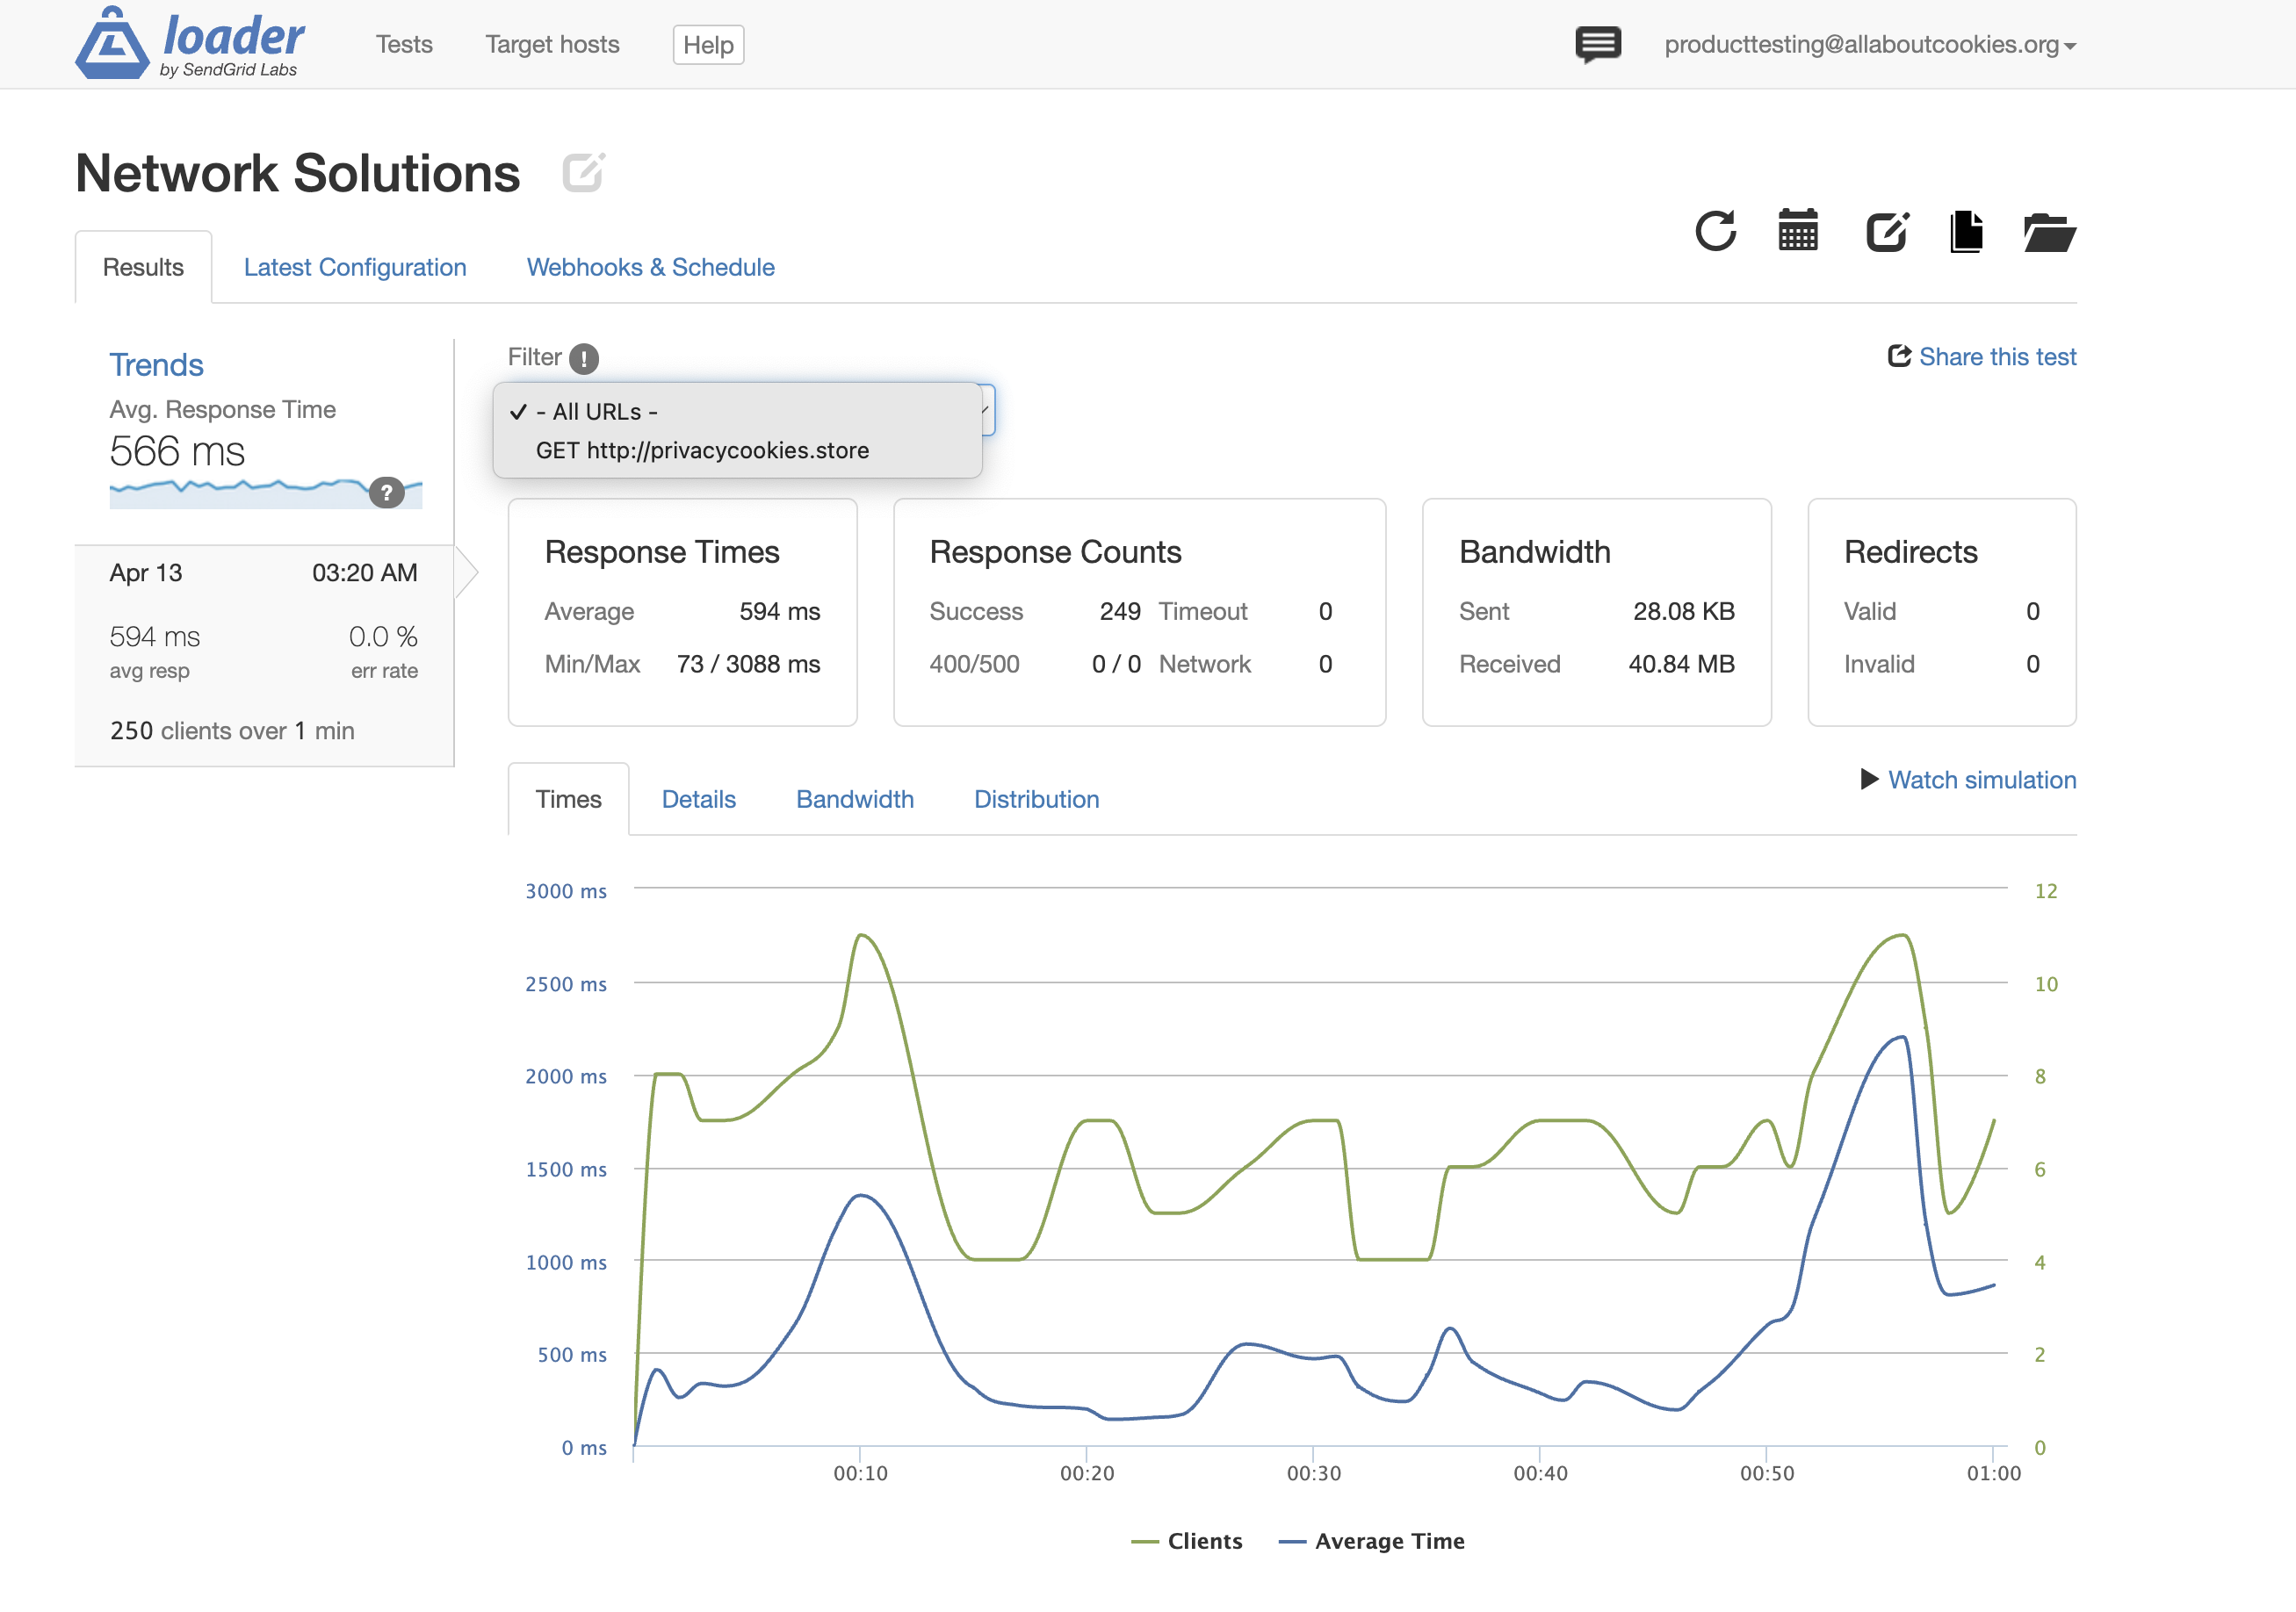Click Share this test link
Image resolution: width=2296 pixels, height=1612 pixels.
click(x=1997, y=356)
